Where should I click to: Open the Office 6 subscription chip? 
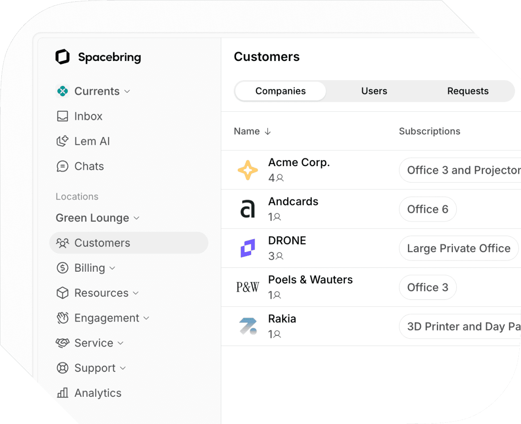coord(427,209)
